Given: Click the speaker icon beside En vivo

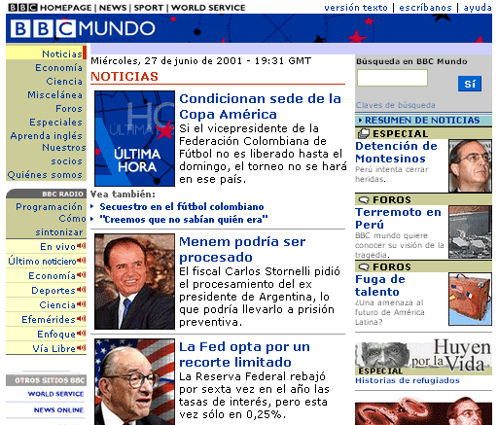Looking at the screenshot, I should pyautogui.click(x=82, y=246).
